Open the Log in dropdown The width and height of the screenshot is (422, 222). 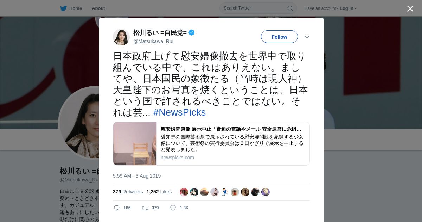click(x=348, y=8)
